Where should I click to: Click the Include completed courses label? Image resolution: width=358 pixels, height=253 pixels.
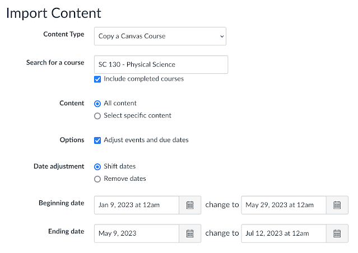[x=143, y=79]
